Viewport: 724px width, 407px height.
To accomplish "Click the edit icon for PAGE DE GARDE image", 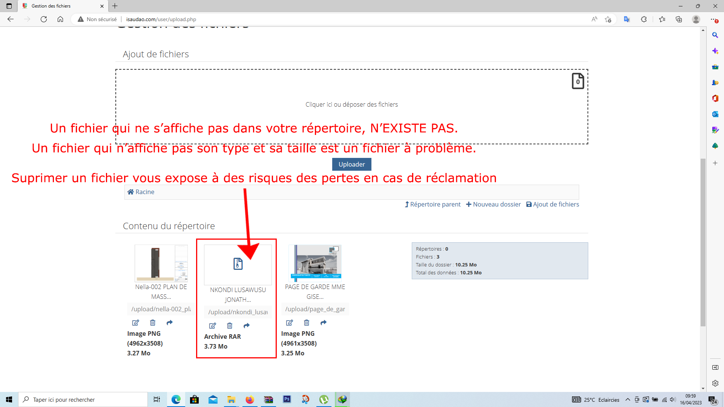I will pyautogui.click(x=290, y=323).
